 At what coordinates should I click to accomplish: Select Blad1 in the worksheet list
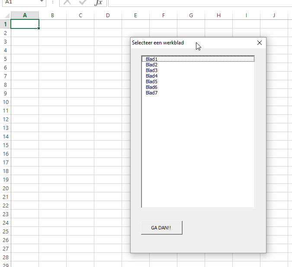tap(198, 59)
